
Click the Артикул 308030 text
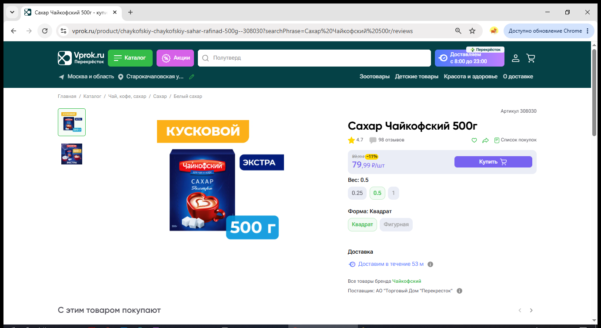(x=518, y=111)
